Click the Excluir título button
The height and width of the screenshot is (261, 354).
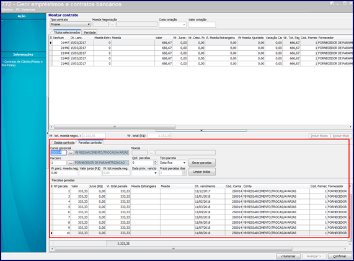click(341, 136)
